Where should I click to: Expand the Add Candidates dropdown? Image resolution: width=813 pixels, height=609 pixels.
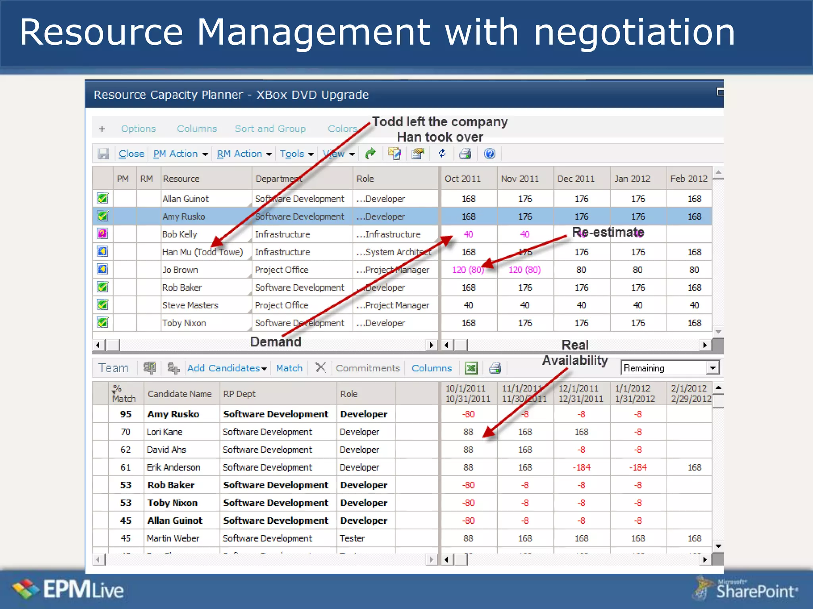(227, 368)
